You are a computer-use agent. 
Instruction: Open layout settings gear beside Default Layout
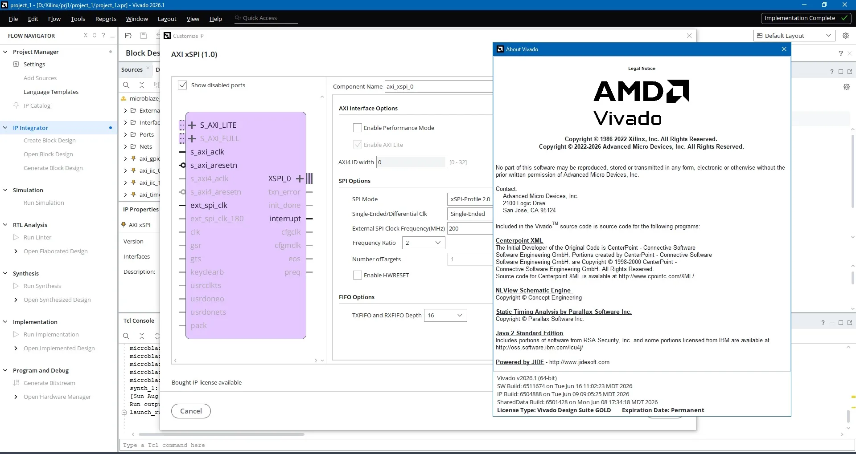[x=846, y=36]
